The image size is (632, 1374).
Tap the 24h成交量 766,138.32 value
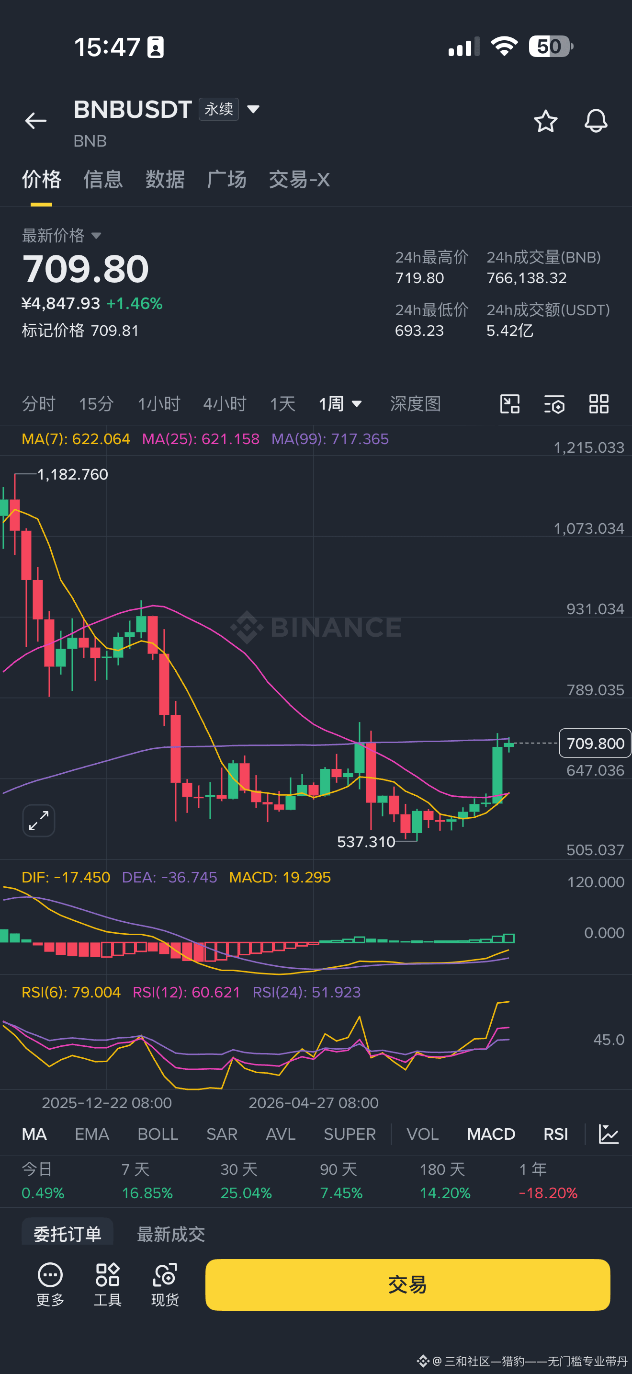click(527, 278)
